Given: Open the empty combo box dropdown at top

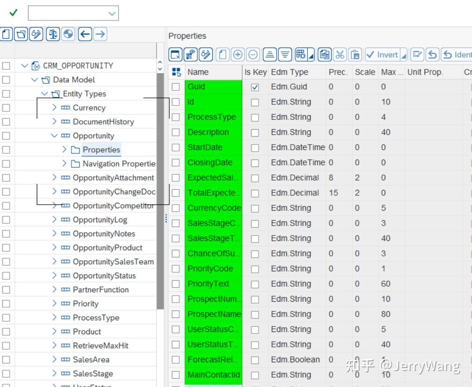Looking at the screenshot, I should click(111, 13).
